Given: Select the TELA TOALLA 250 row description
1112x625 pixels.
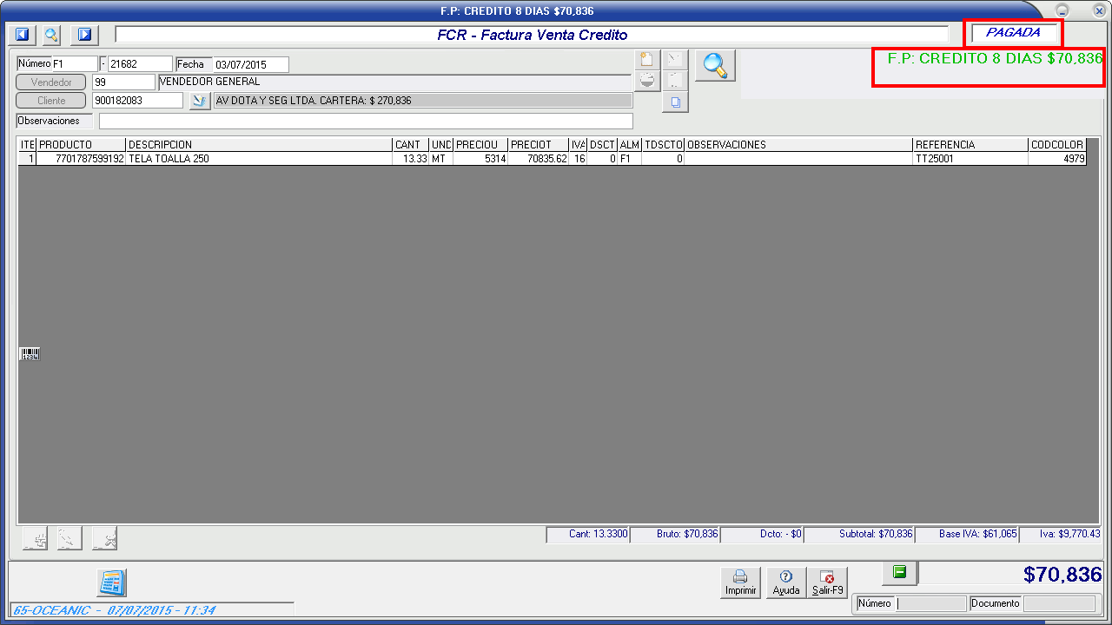Looking at the screenshot, I should (258, 159).
